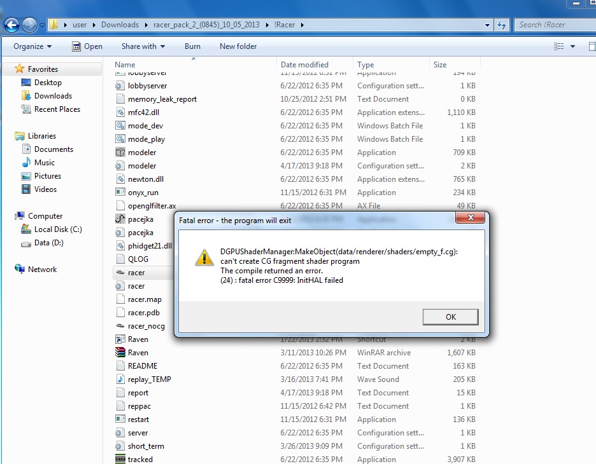Click the racer.map file icon
This screenshot has height=464, width=596.
[120, 299]
